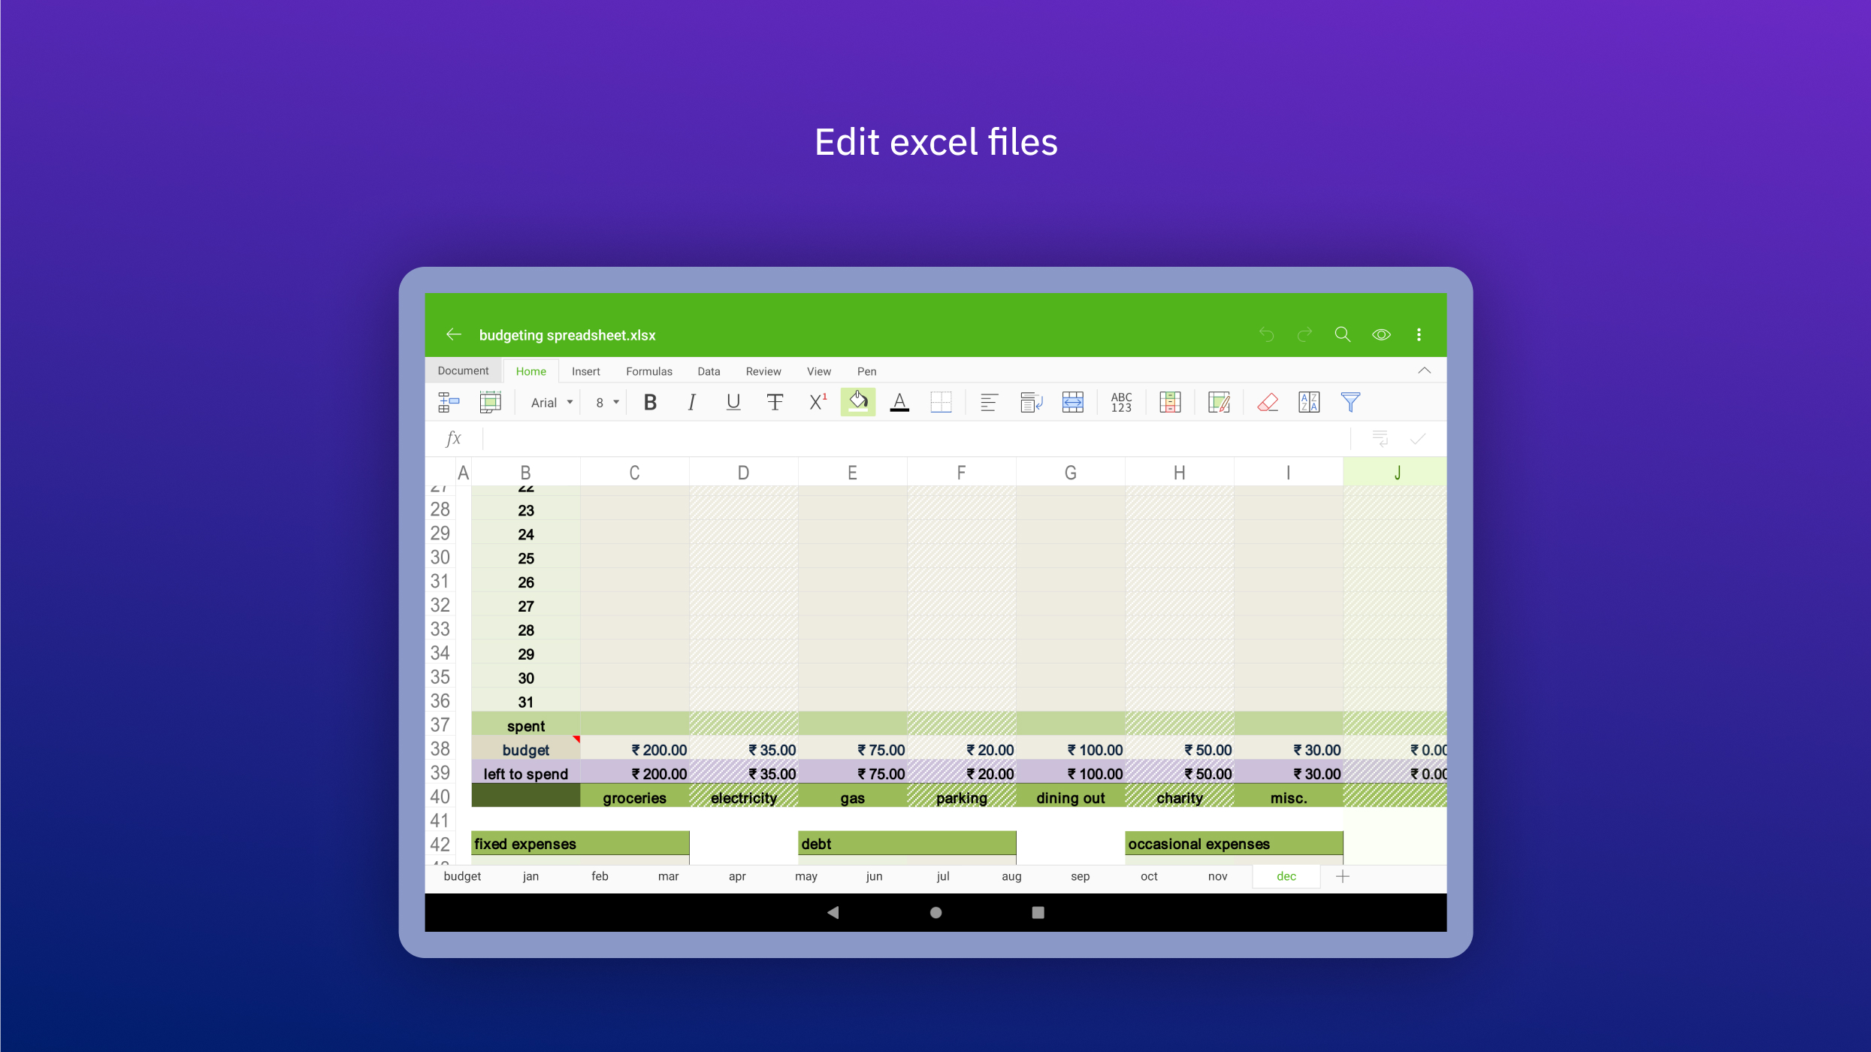The width and height of the screenshot is (1871, 1052).
Task: Select column C header
Action: [x=634, y=472]
